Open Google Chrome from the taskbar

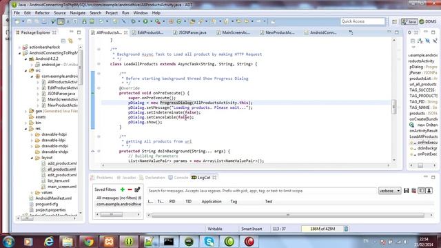tap(89, 242)
